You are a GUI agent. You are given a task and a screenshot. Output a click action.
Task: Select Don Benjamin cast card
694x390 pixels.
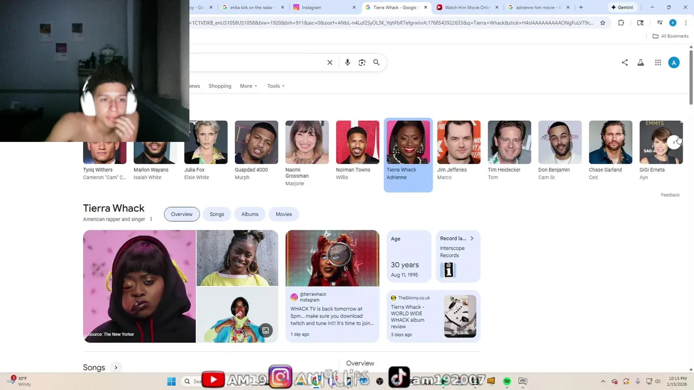[560, 151]
